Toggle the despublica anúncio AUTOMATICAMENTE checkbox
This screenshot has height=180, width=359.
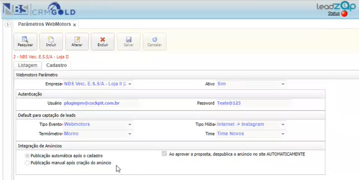click(x=164, y=154)
